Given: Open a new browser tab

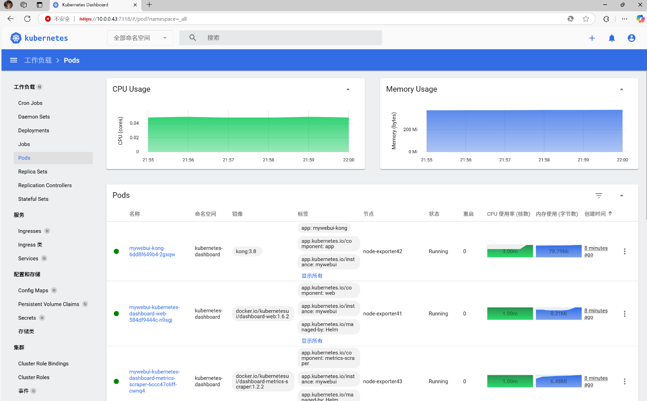Looking at the screenshot, I should [149, 5].
